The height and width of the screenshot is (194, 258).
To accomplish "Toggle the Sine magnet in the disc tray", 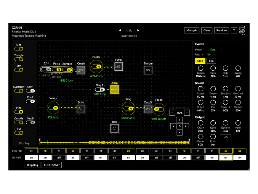I will click(x=19, y=49).
